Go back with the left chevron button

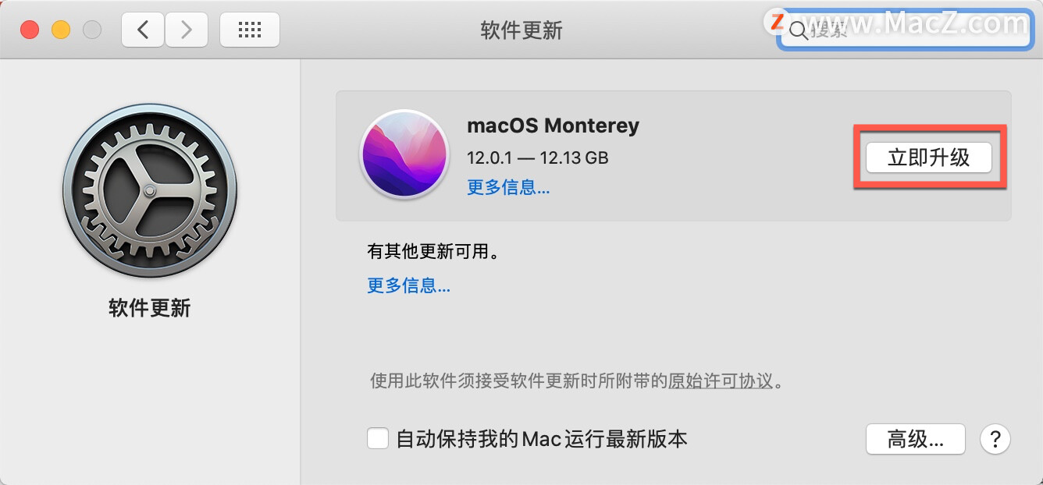[x=142, y=30]
